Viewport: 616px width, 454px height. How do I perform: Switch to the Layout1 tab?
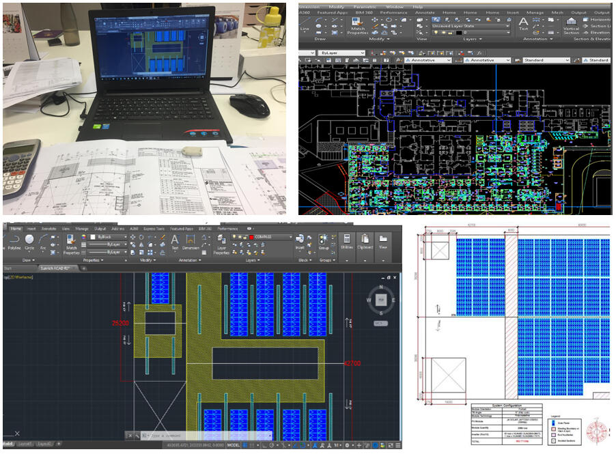click(x=25, y=444)
